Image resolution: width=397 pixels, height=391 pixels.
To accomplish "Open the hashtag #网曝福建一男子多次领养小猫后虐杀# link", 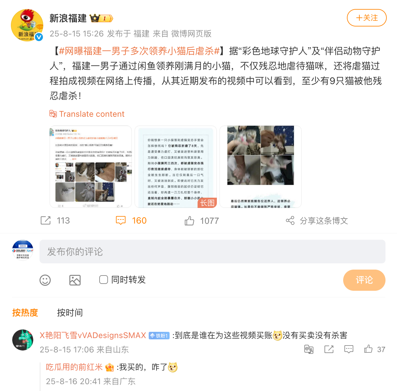I will [139, 51].
